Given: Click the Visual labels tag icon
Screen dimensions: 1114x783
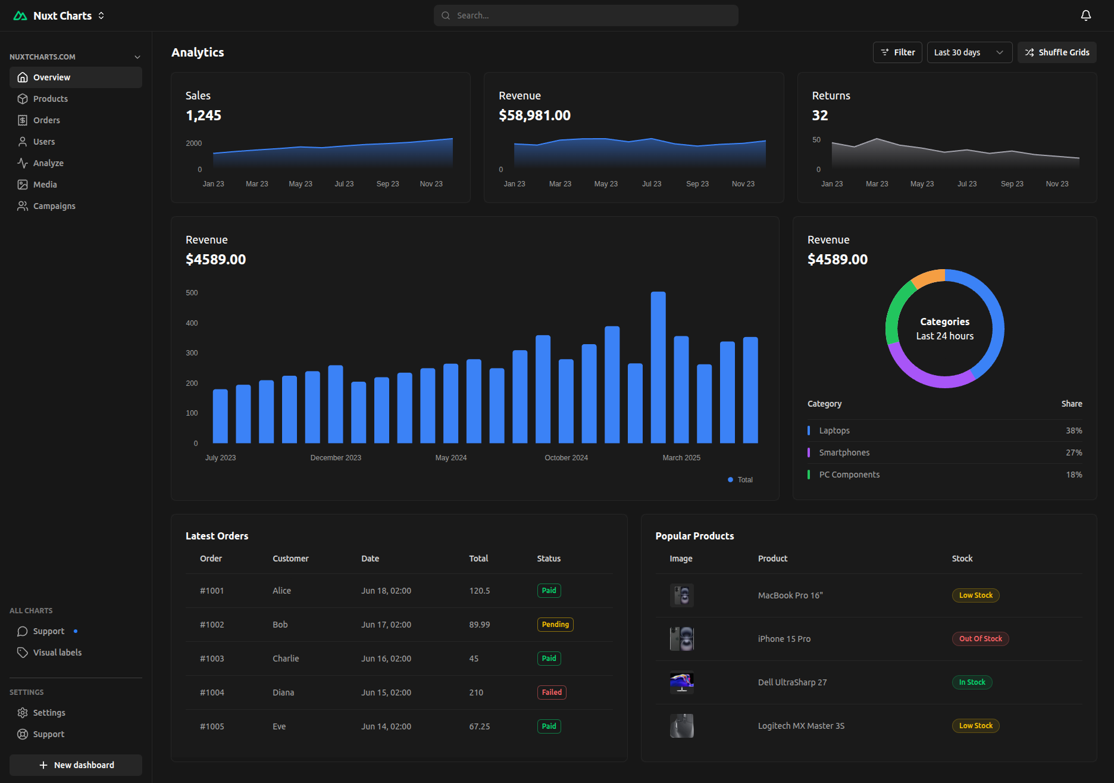Looking at the screenshot, I should point(23,653).
